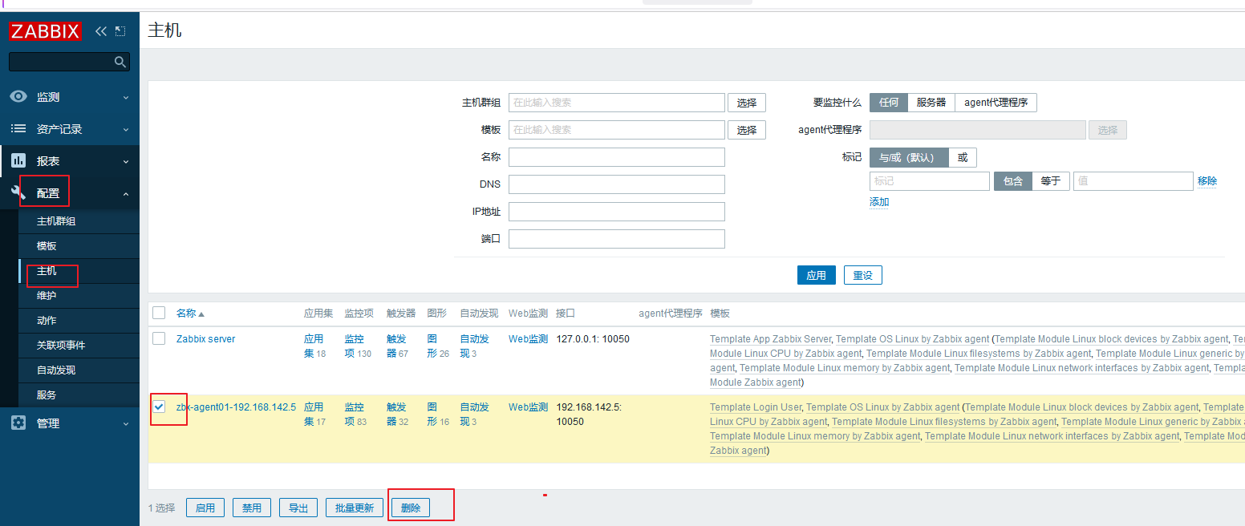This screenshot has height=526, width=1245.
Task: Click the 重设 filter button
Action: point(863,275)
